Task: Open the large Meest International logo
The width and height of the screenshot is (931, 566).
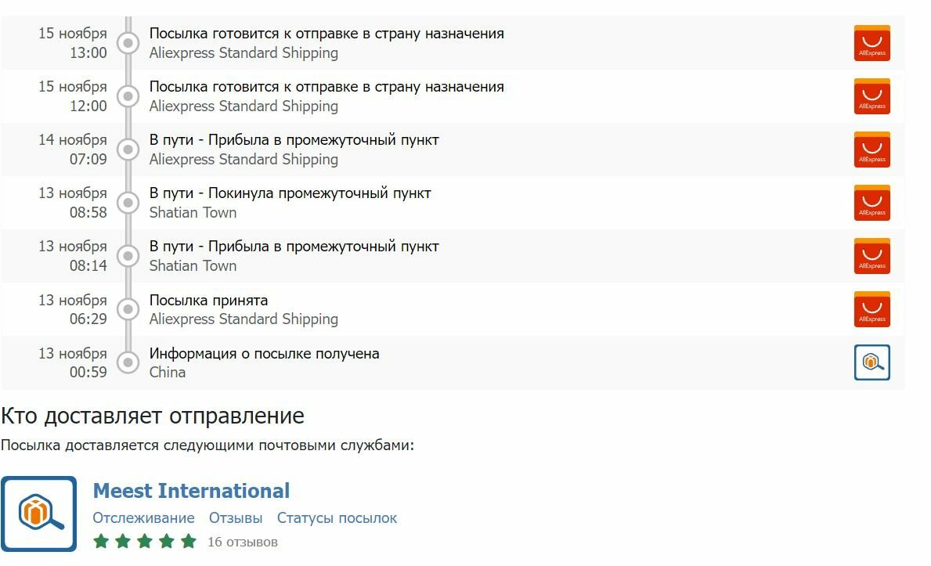Action: coord(38,514)
